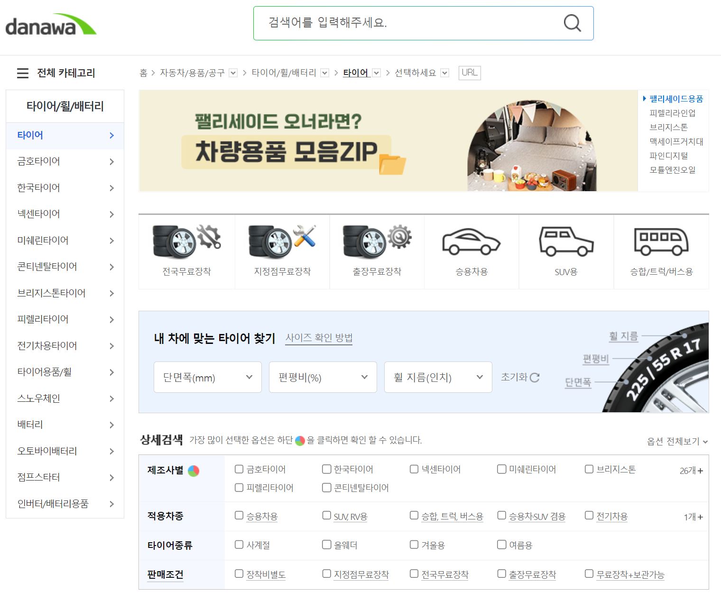Open 타이어 breadcrumb dropdown arrow
The height and width of the screenshot is (602, 721).
[x=377, y=73]
